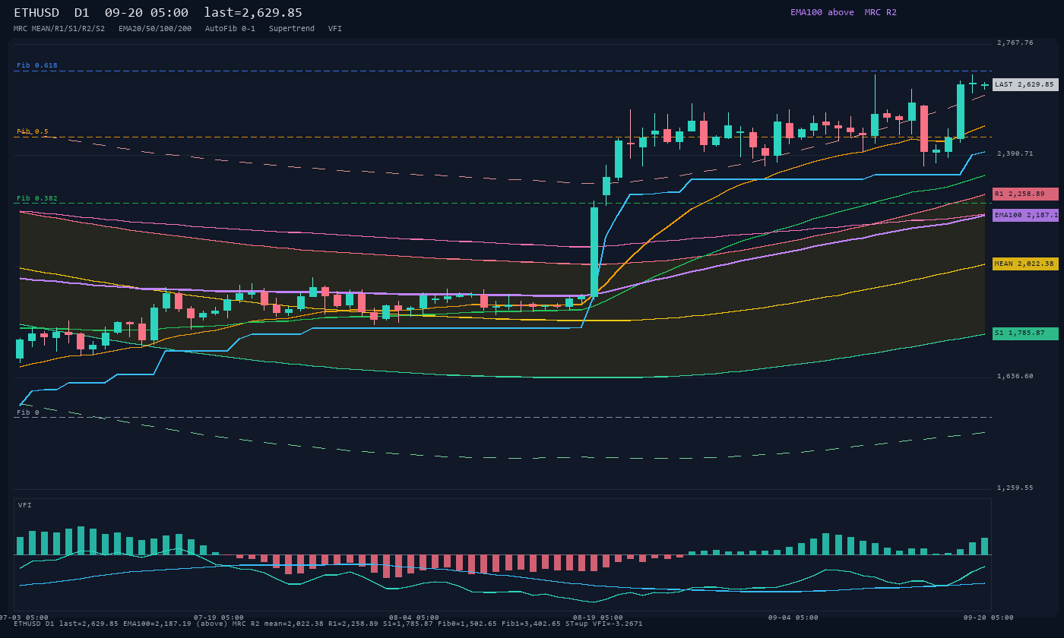Viewport: 1064px width, 638px height.
Task: Select the 1,259.55 price axis value
Action: 1015,488
